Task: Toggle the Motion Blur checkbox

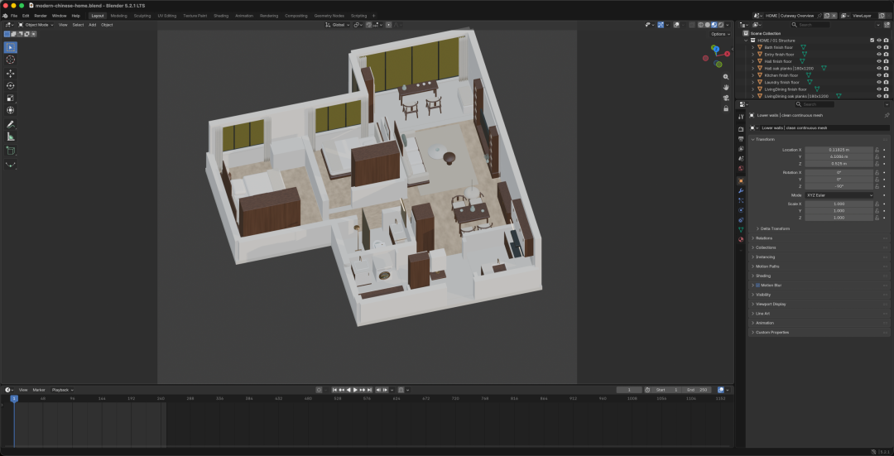Action: tap(757, 285)
